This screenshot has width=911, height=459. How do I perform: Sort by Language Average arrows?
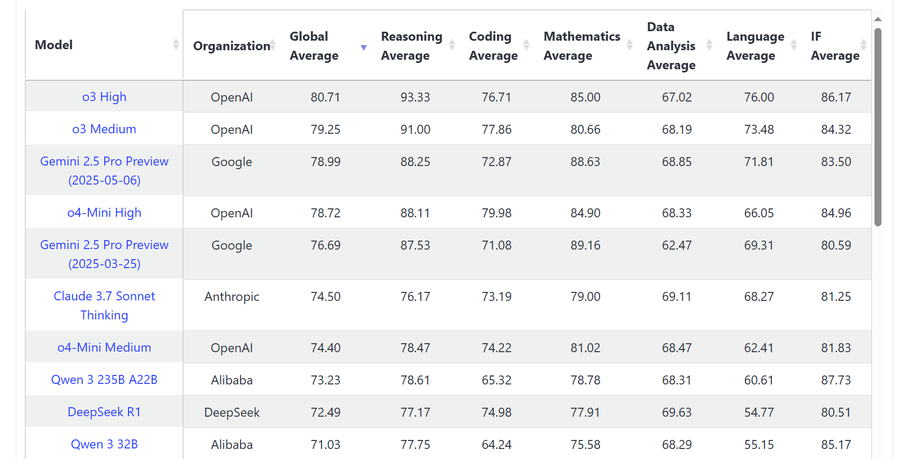click(x=794, y=45)
